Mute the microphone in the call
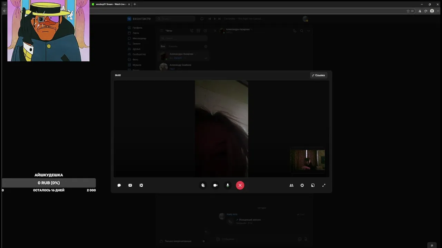Screen dimensions: 442x248 coord(228,185)
